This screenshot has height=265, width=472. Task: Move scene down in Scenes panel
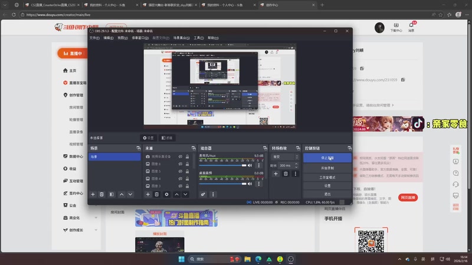(130, 194)
